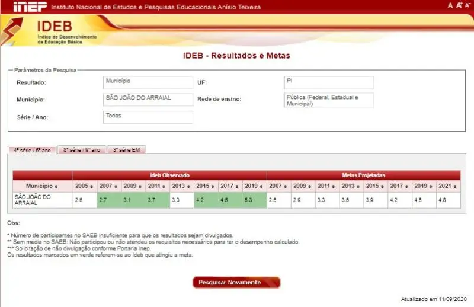Image resolution: width=474 pixels, height=307 pixels.
Task: Click the Série / Ano field showing Todas
Action: [148, 117]
